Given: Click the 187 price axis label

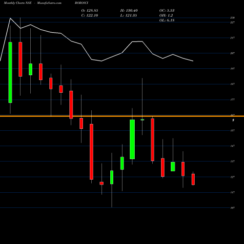Looking at the screenshot, I should [232, 84].
